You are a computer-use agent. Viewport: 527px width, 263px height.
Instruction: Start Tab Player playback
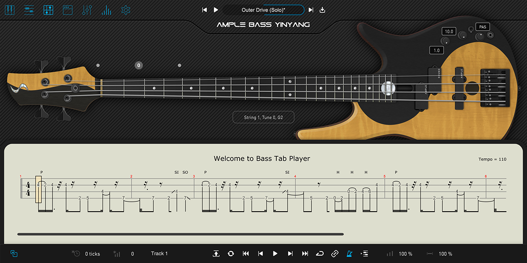pos(275,254)
